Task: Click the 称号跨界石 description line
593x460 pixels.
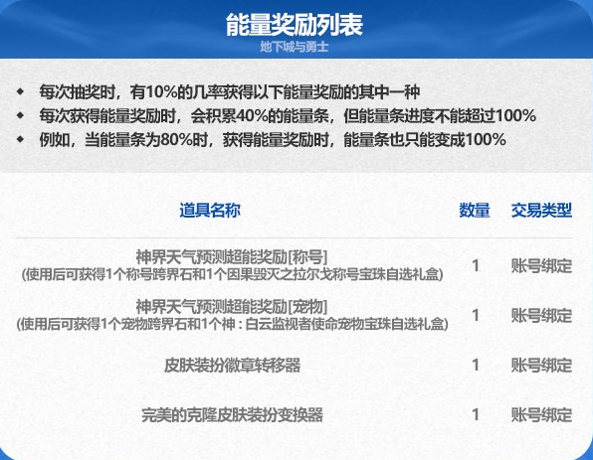Action: point(232,274)
